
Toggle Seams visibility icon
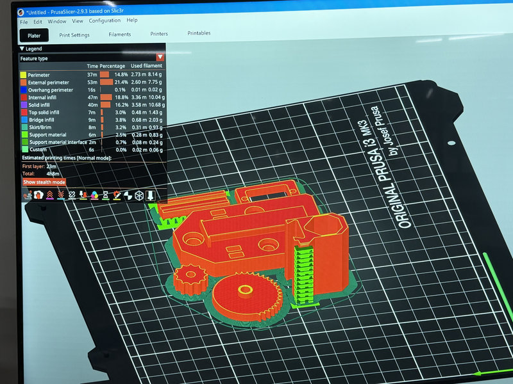(72, 195)
